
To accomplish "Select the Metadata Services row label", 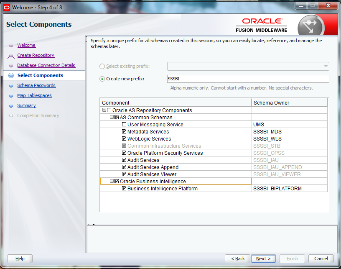I will 148,131.
